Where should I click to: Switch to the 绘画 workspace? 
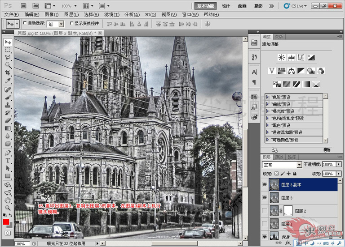pyautogui.click(x=242, y=6)
